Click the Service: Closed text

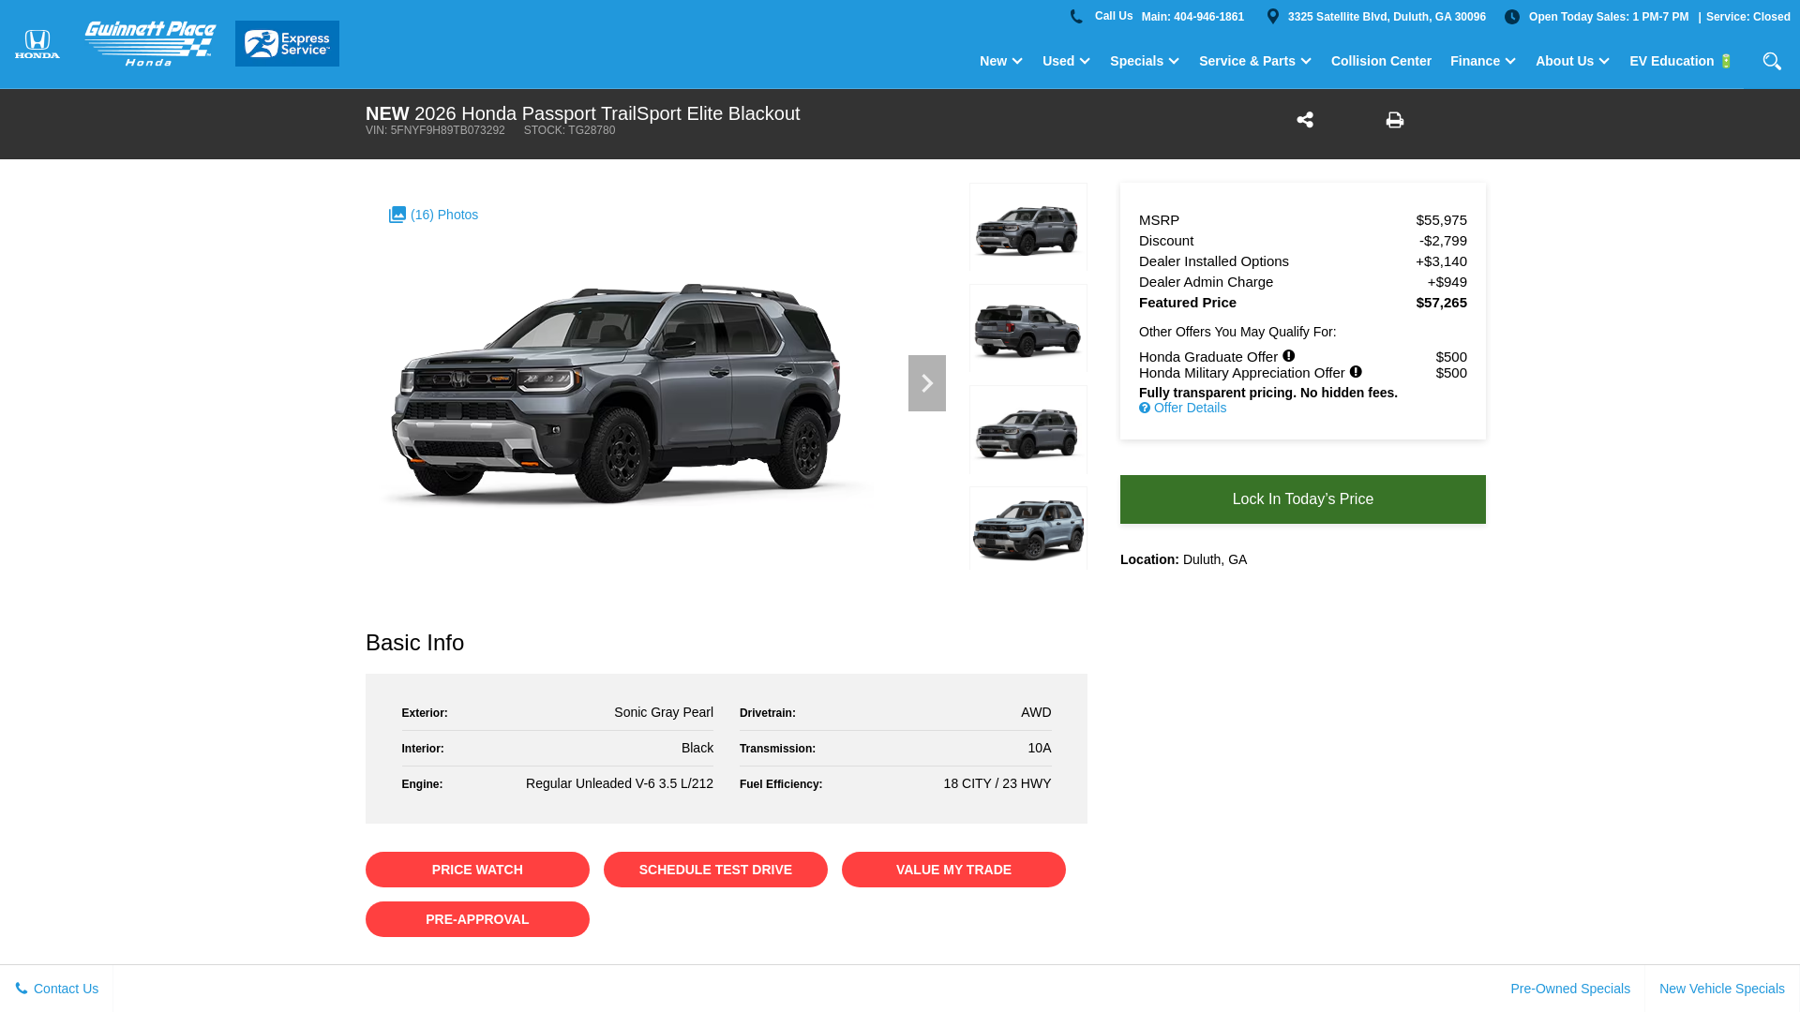(x=1747, y=17)
